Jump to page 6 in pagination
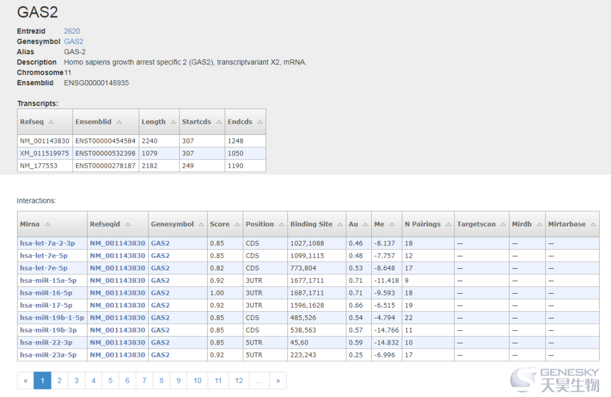The image size is (611, 397). pyautogui.click(x=127, y=381)
